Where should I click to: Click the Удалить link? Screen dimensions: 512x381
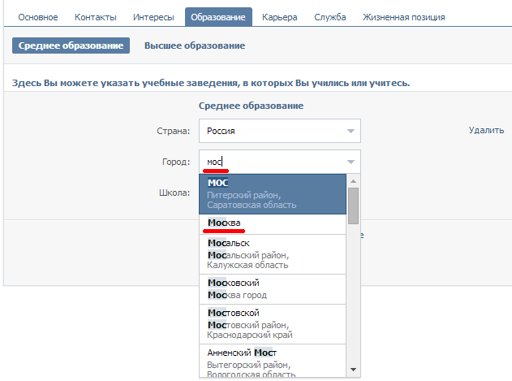coord(486,130)
